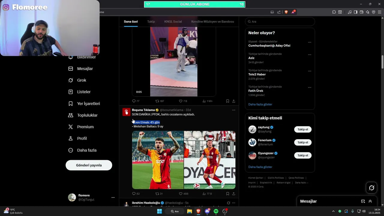Options for Tele2 Haber trend

click(310, 71)
